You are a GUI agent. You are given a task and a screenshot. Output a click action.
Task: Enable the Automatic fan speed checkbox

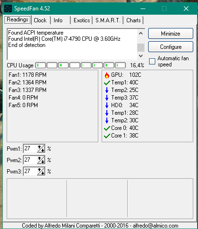[x=152, y=61]
